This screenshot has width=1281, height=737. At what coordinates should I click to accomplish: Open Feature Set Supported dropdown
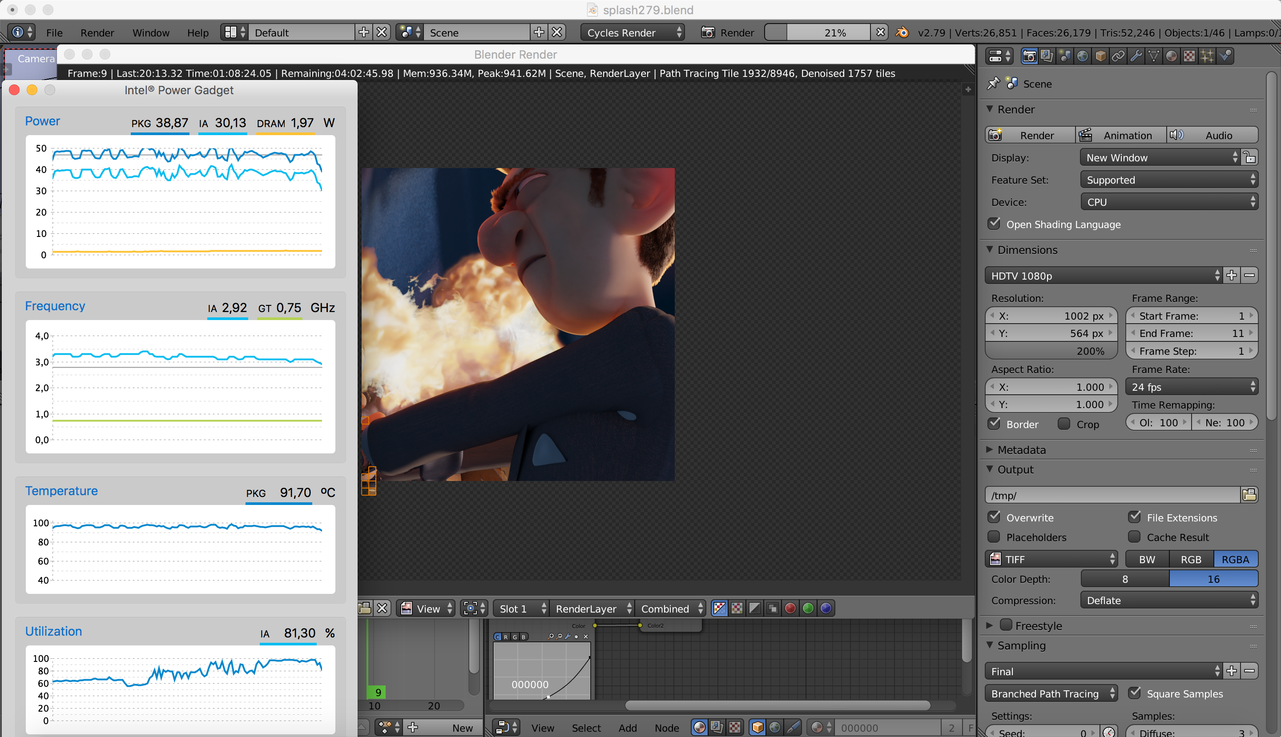1169,180
